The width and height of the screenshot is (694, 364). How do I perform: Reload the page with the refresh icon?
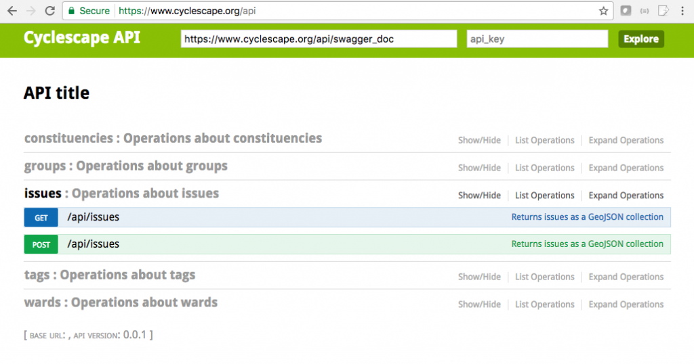50,11
